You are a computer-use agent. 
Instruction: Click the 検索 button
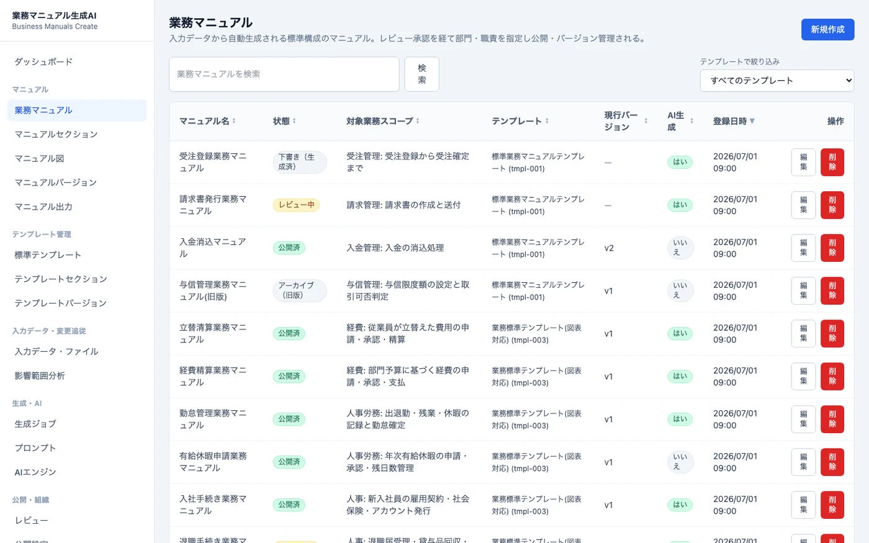(422, 74)
